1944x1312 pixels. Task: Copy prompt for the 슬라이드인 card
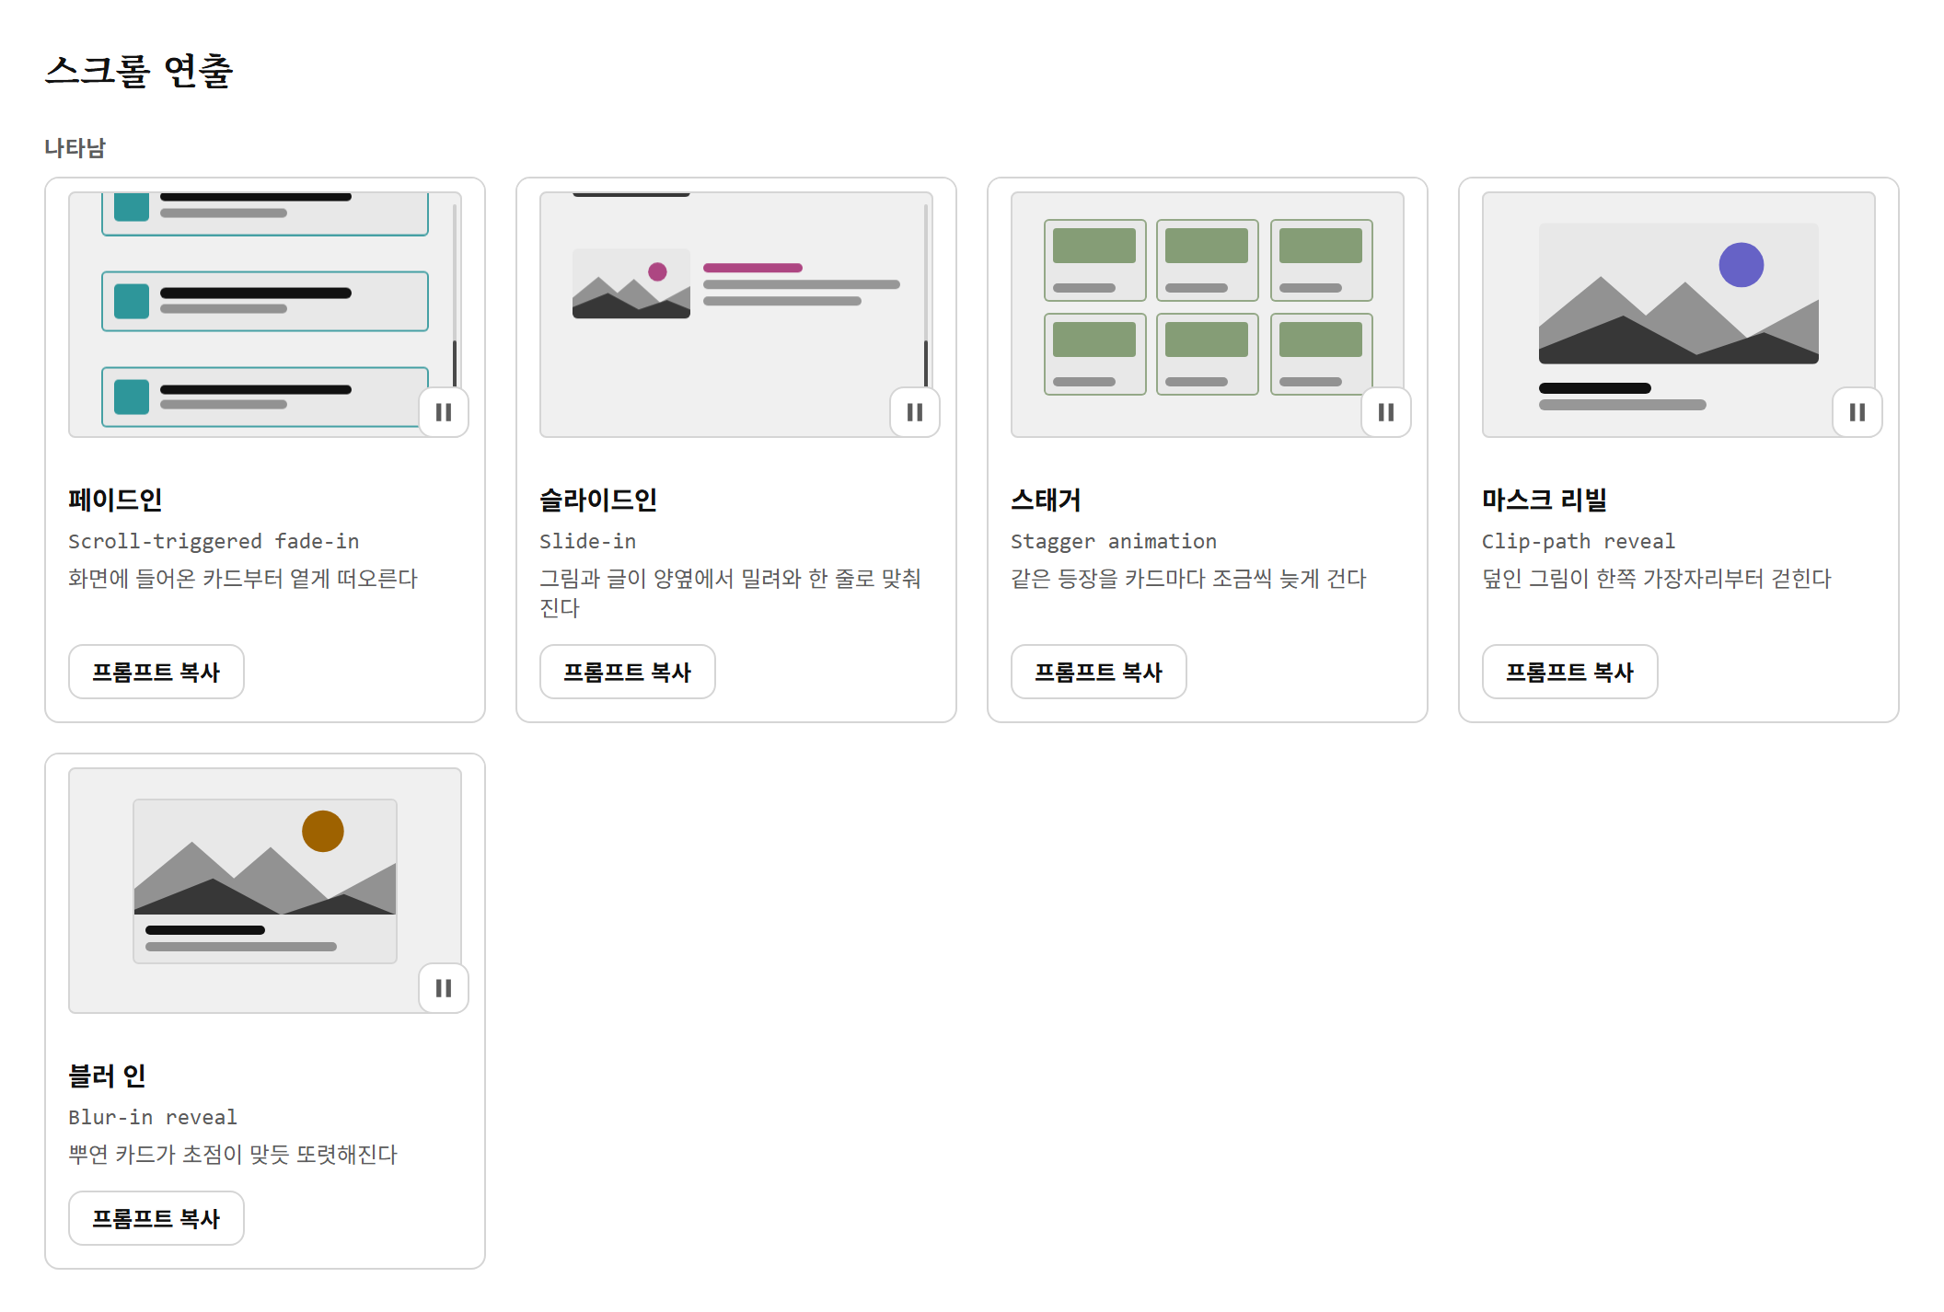point(628,672)
